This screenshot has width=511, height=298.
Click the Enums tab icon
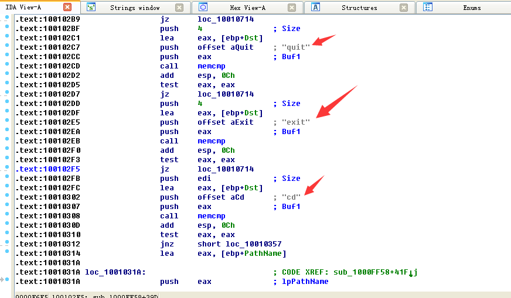[428, 7]
